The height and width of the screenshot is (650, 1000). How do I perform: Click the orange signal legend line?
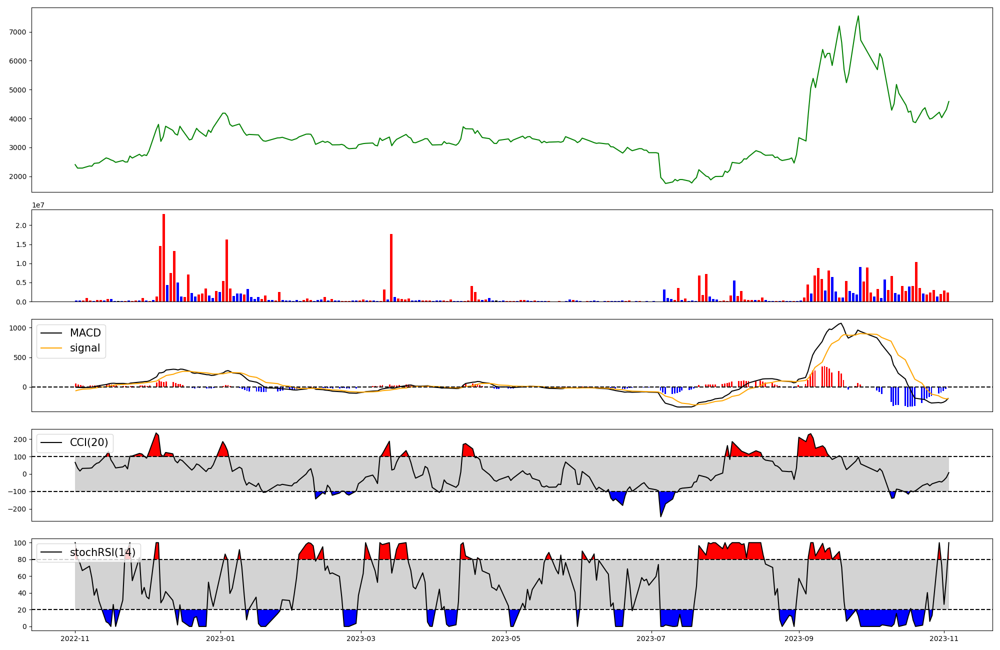click(x=51, y=348)
